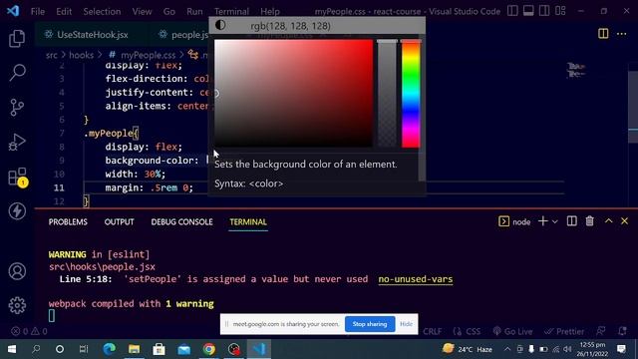This screenshot has width=638, height=359.
Task: Open the Search view in the activity bar
Action: tap(17, 73)
